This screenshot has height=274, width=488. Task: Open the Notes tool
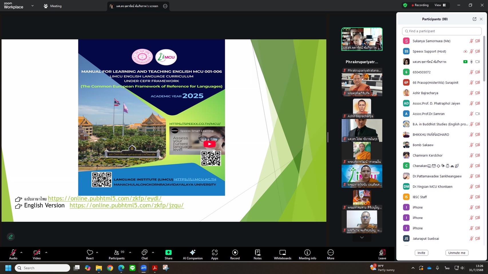257,254
